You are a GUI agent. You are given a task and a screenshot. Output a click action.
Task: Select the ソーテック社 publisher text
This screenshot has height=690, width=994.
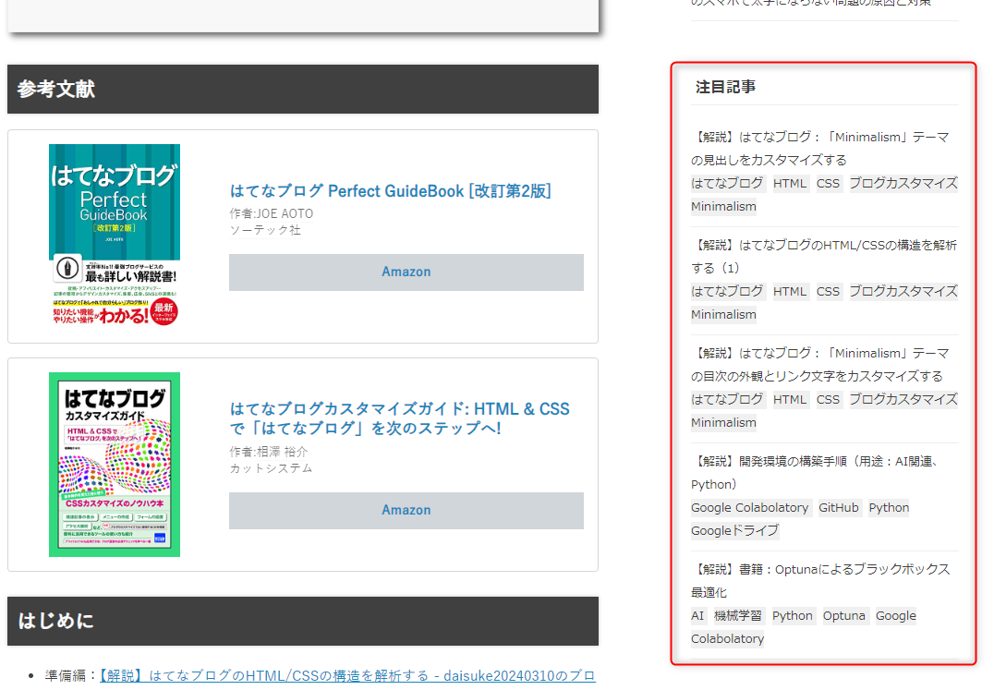[x=265, y=230]
